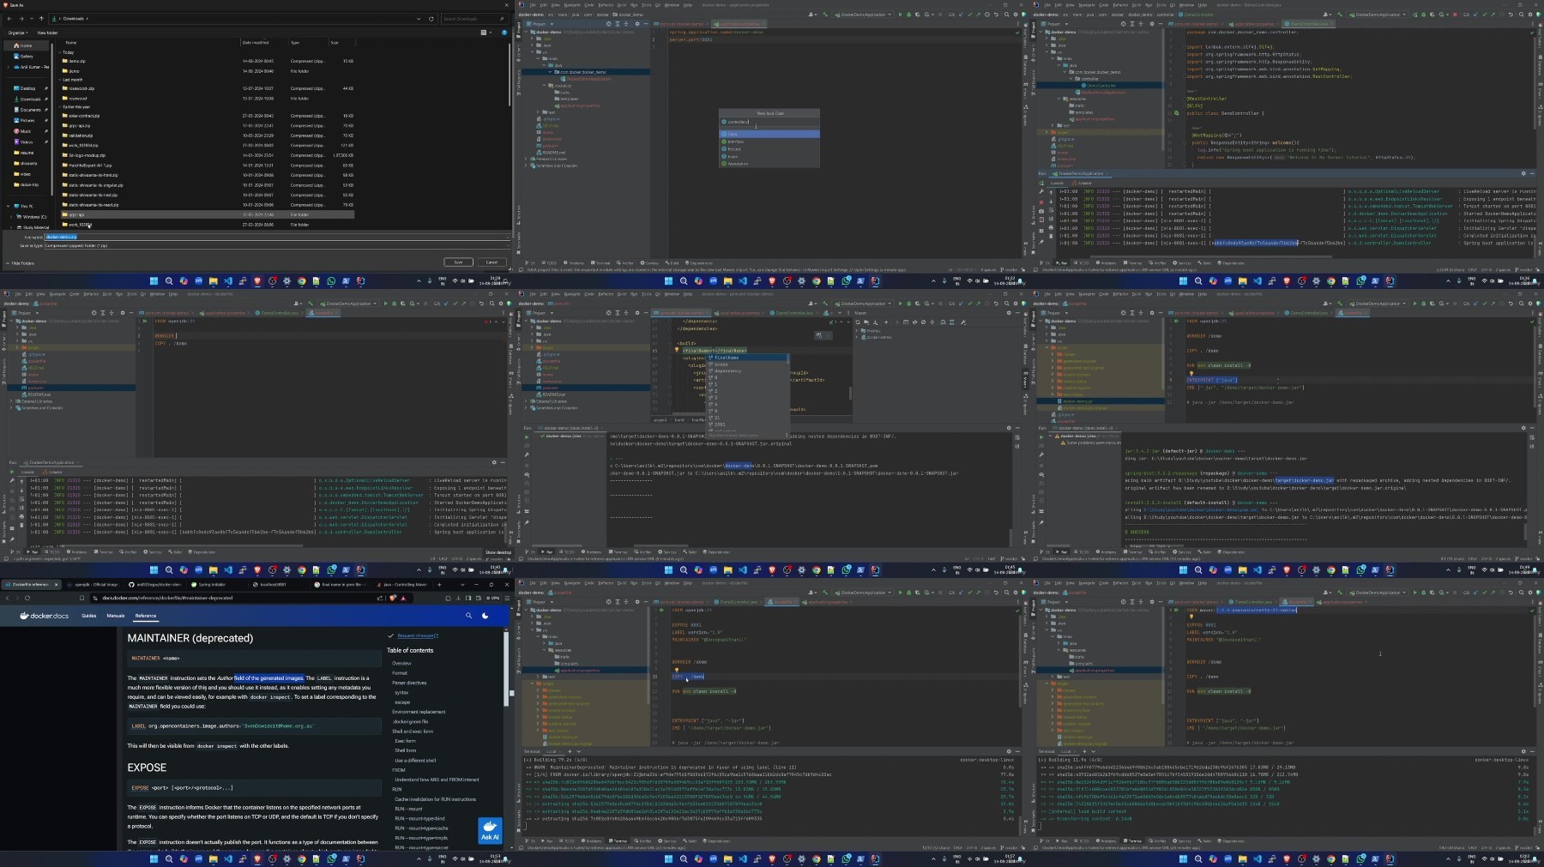This screenshot has height=867, width=1544.
Task: Open address bar history dropdown in Save As dialog
Action: click(419, 19)
